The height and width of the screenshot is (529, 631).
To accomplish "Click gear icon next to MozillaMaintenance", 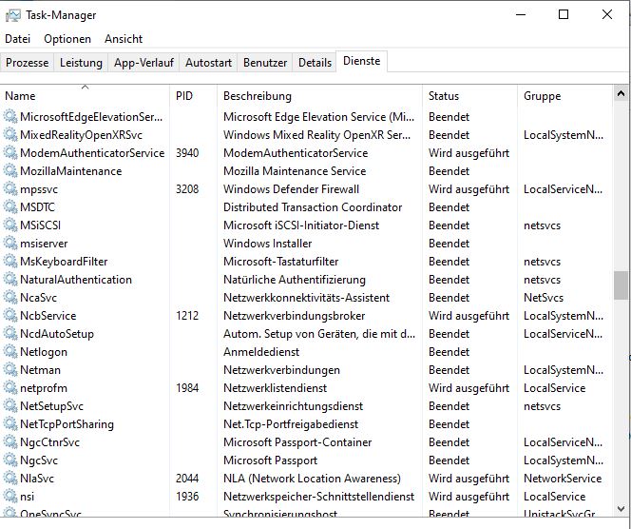I will coord(10,171).
